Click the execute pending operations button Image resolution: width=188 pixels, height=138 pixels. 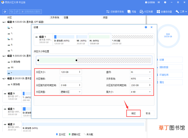coord(31,12)
